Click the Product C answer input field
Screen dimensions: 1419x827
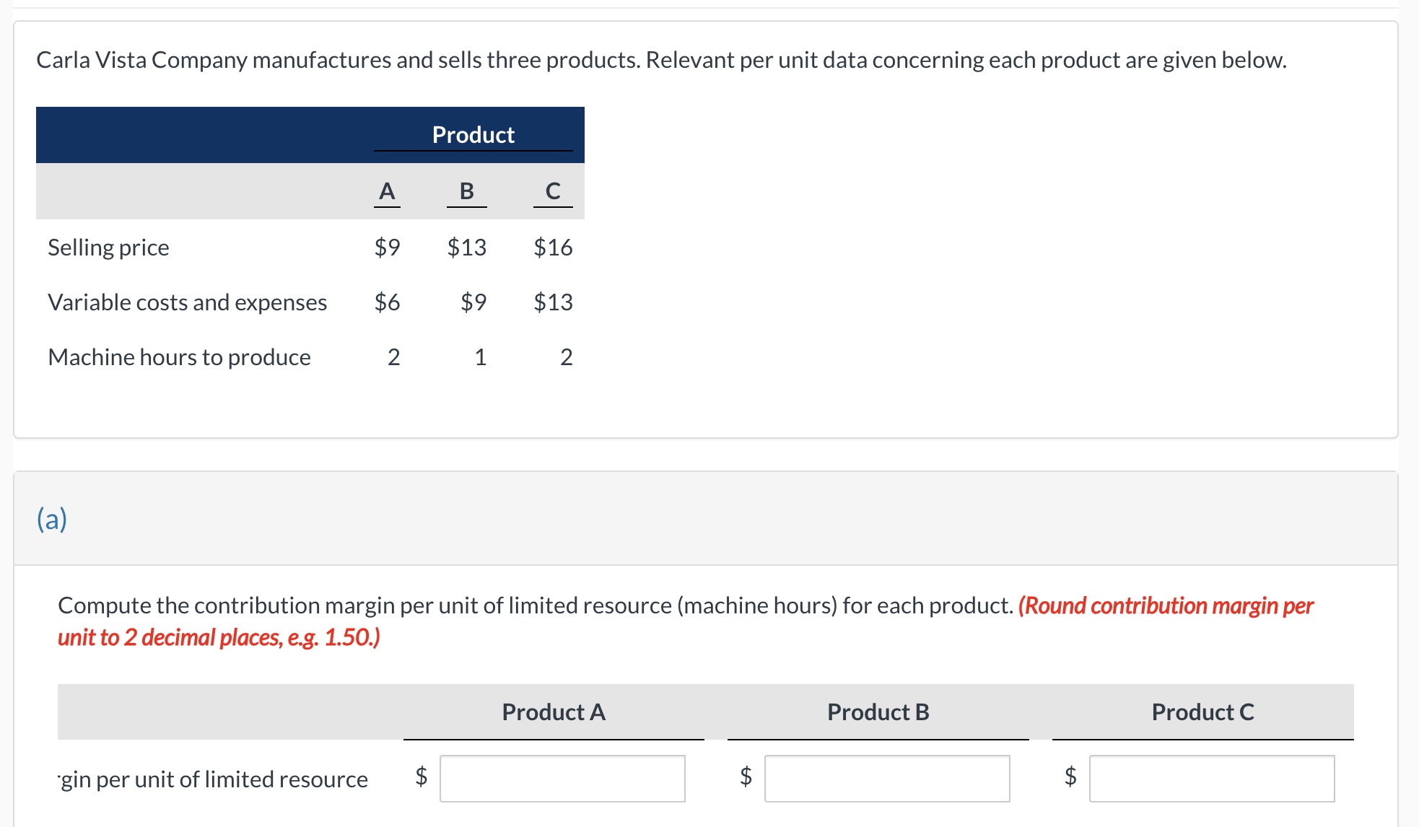click(x=1212, y=778)
